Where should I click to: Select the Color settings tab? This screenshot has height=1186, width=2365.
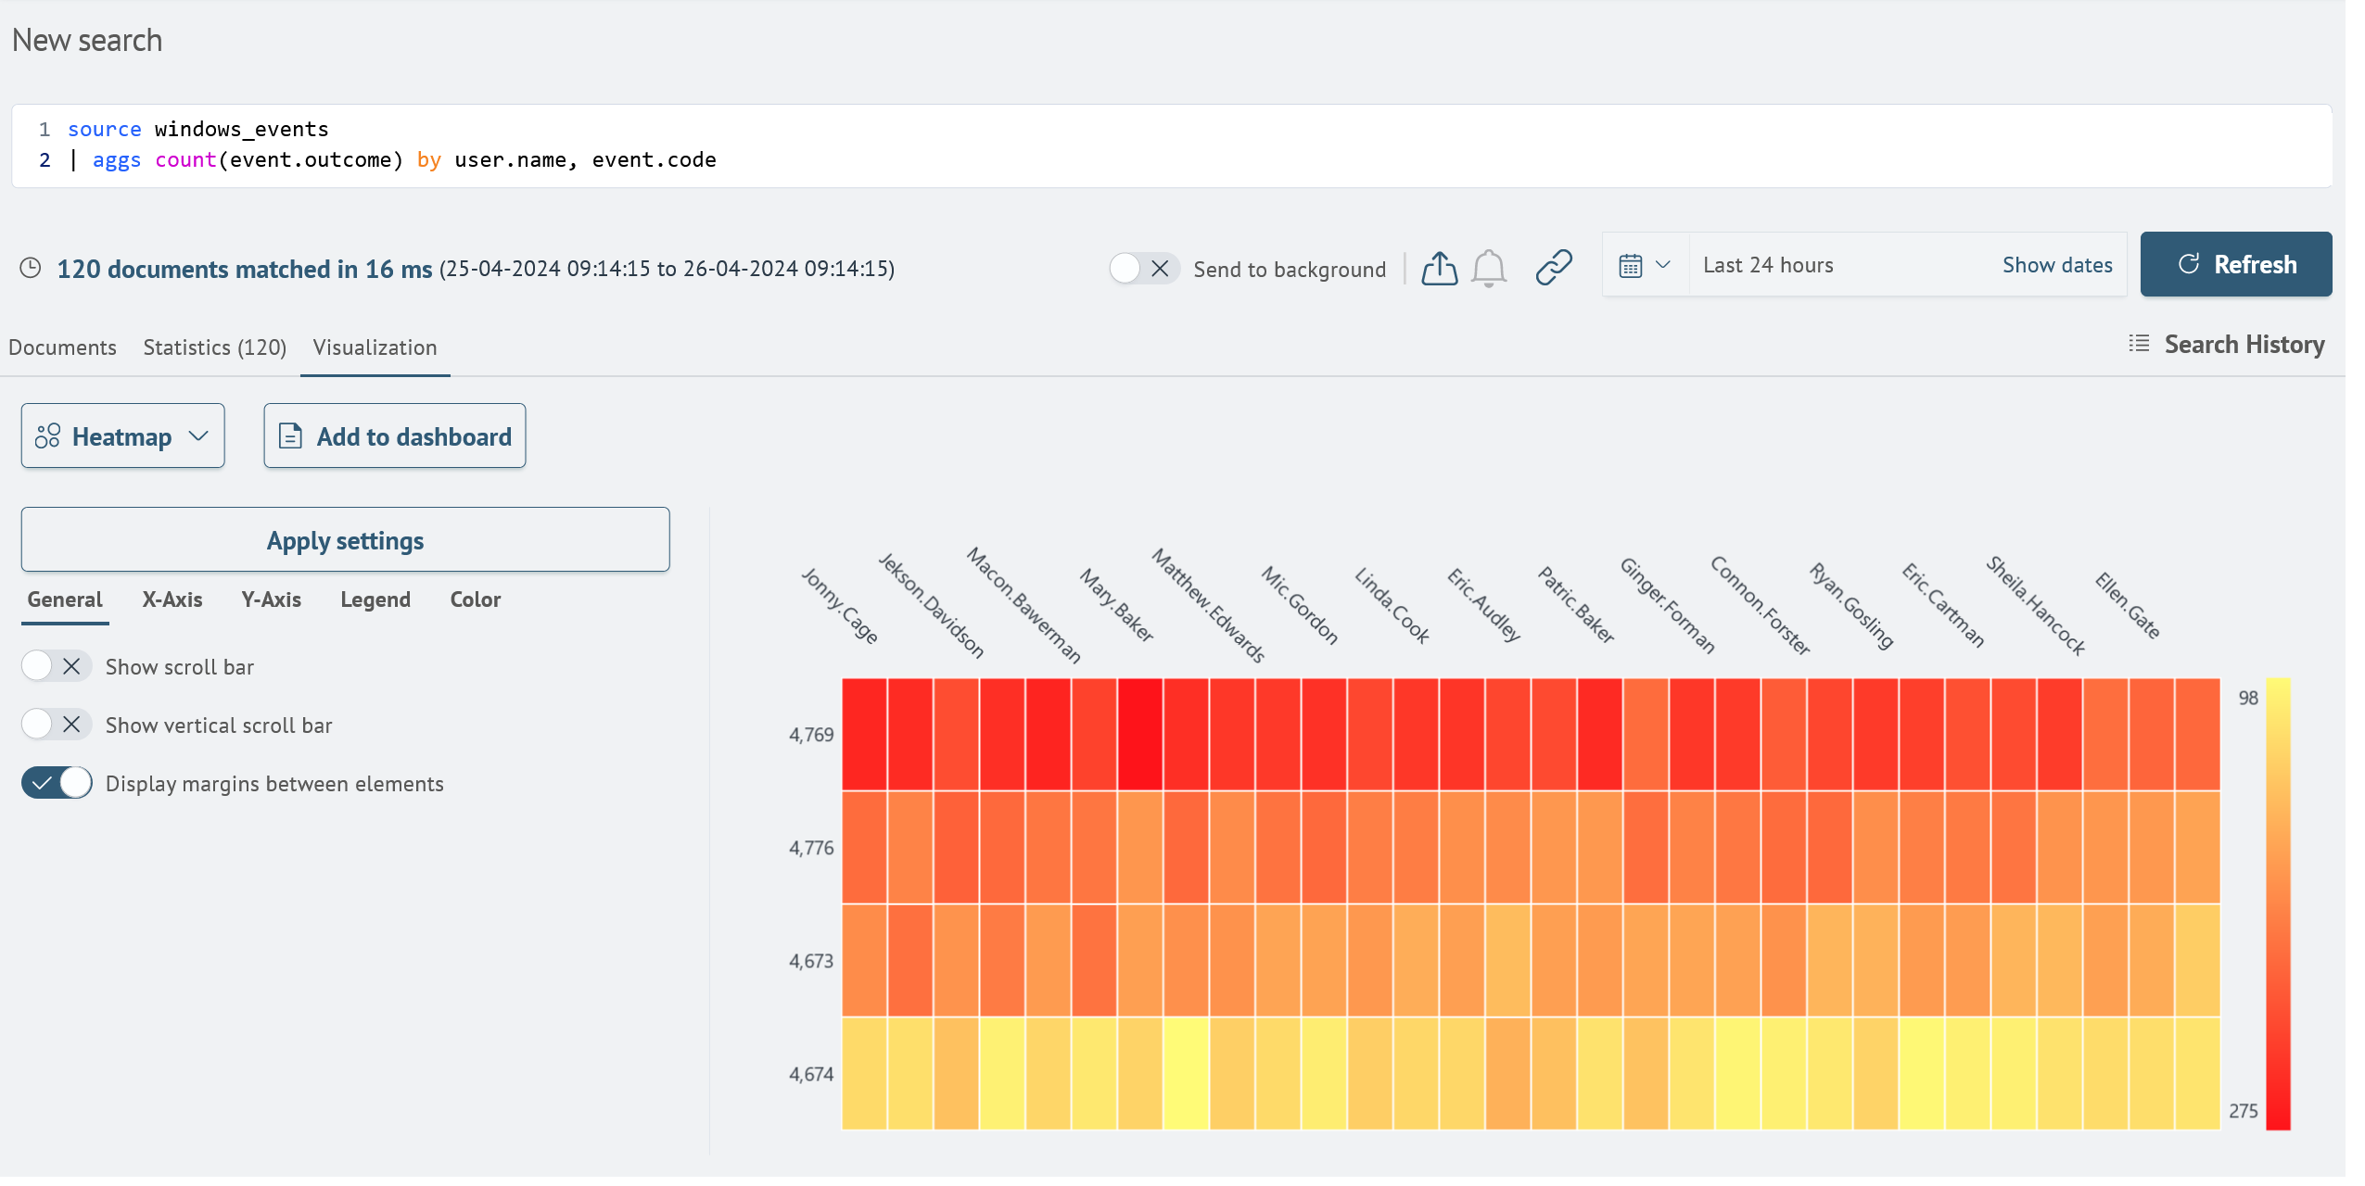[475, 599]
